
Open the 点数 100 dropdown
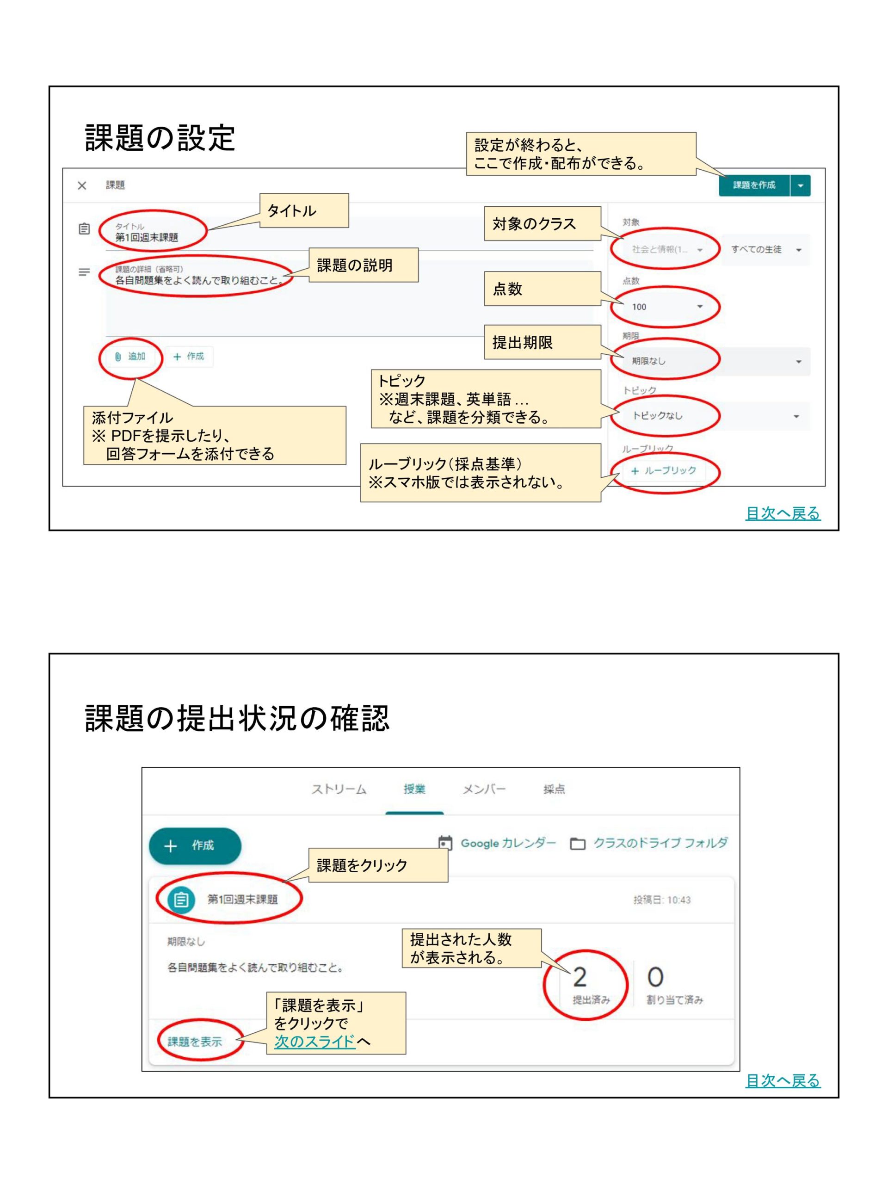pos(666,307)
